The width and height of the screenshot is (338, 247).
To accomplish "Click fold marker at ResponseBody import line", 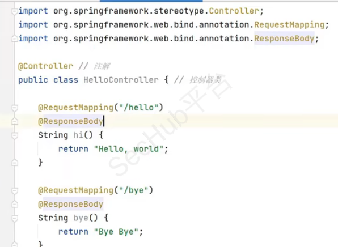I will 15,39.
